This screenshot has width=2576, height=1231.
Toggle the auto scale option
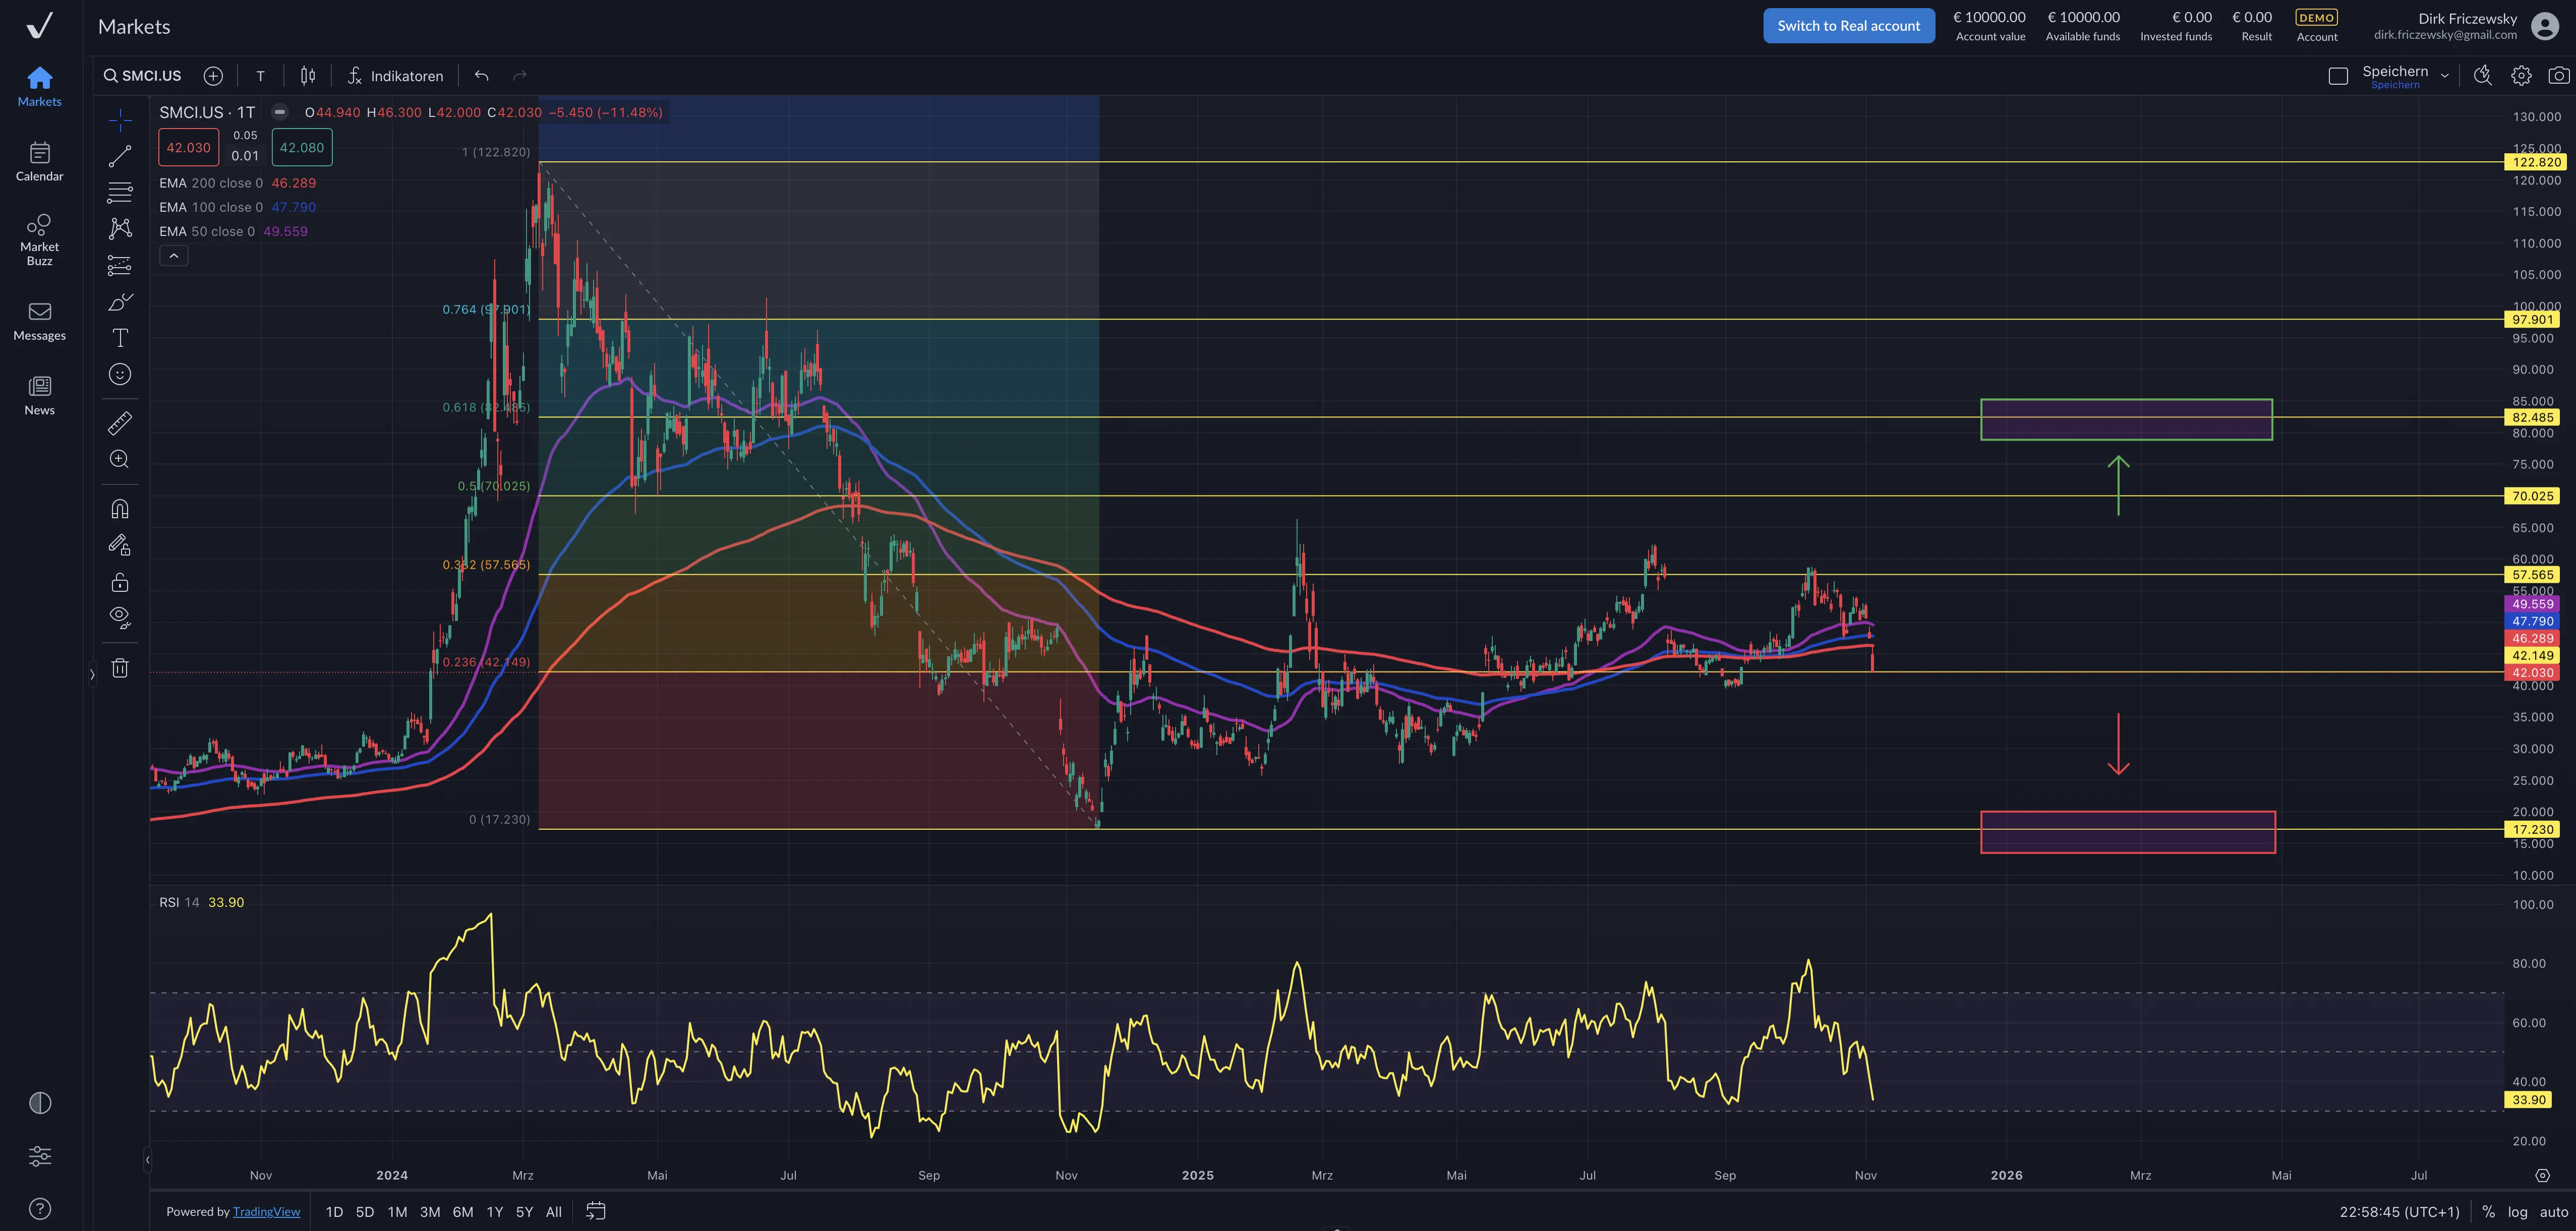pyautogui.click(x=2553, y=1212)
